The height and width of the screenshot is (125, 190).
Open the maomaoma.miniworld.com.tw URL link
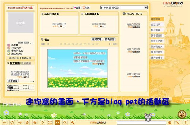(56, 9)
